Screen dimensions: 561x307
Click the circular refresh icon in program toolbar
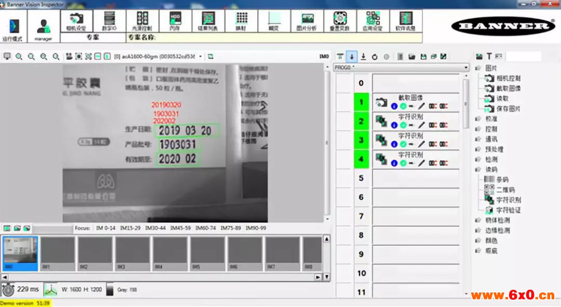(375, 57)
